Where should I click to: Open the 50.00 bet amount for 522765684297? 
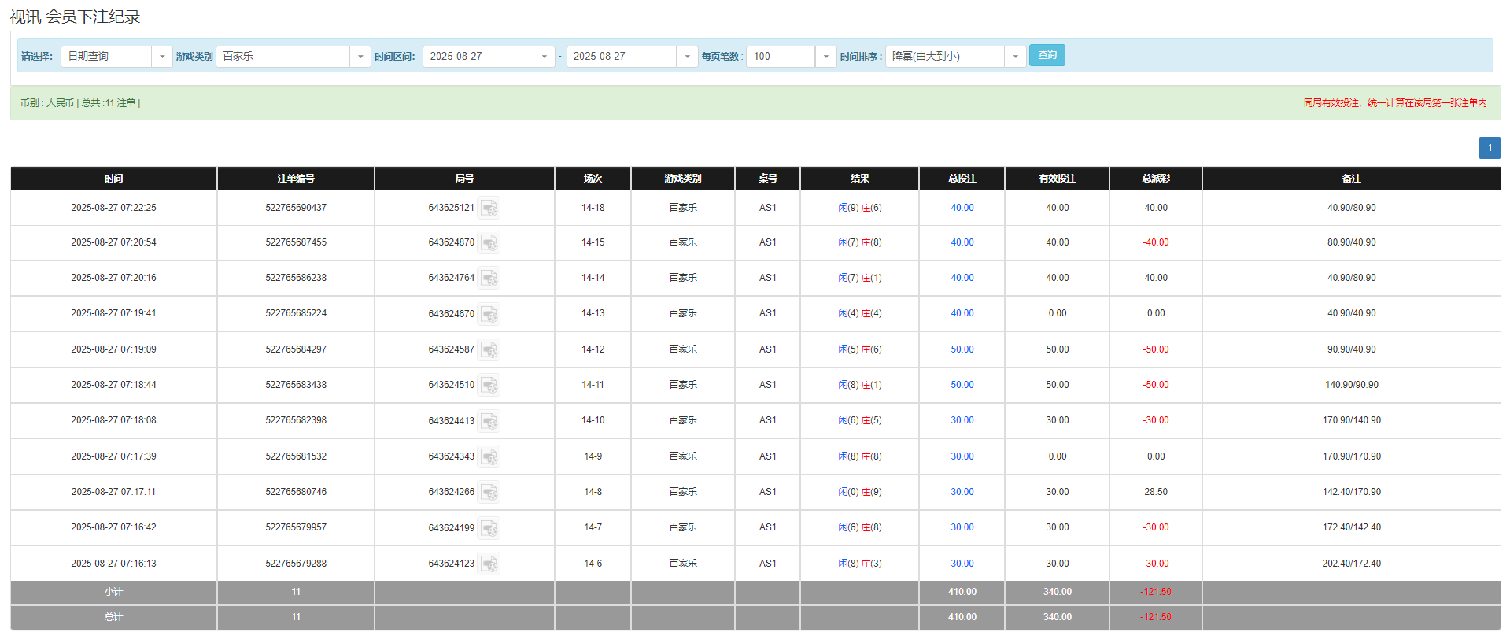[962, 349]
